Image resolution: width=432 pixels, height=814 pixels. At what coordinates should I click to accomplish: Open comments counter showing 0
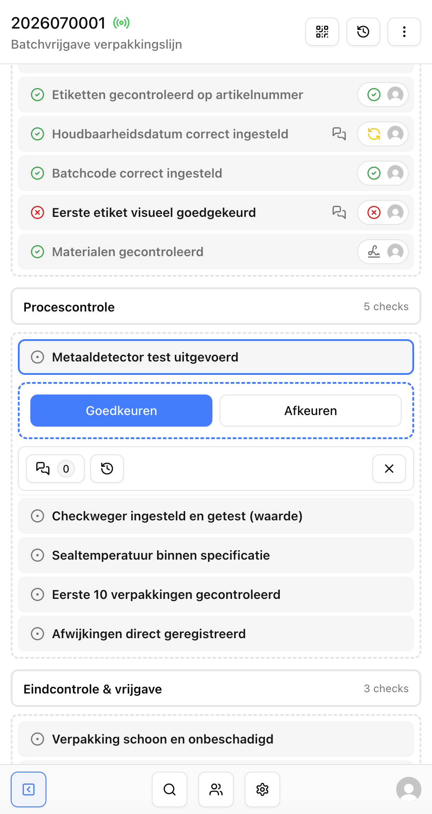coord(55,469)
